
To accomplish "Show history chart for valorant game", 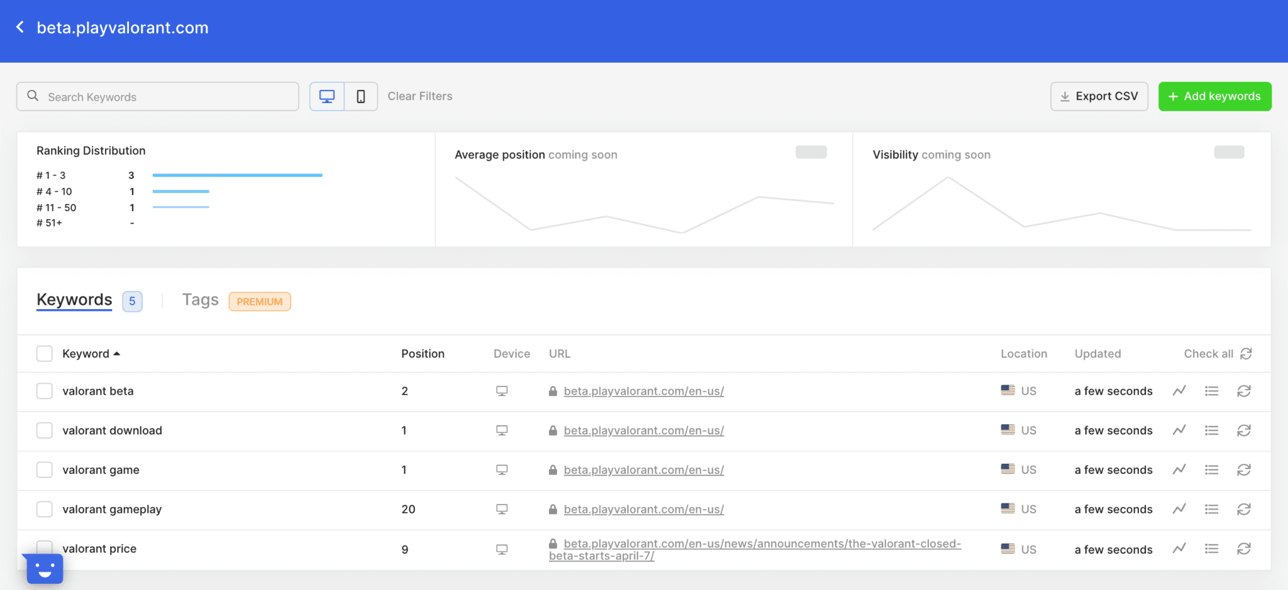I will pyautogui.click(x=1179, y=470).
